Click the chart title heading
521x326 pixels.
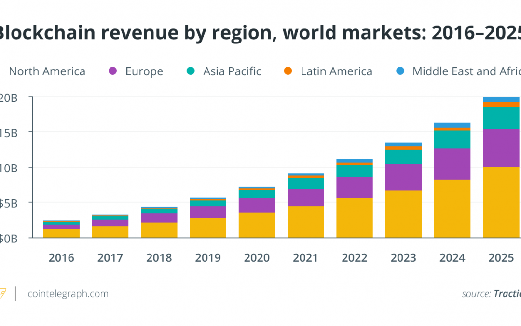tap(259, 33)
